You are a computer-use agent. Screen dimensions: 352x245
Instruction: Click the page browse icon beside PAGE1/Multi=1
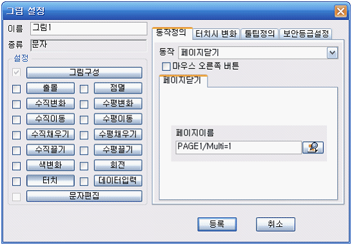pos(313,147)
